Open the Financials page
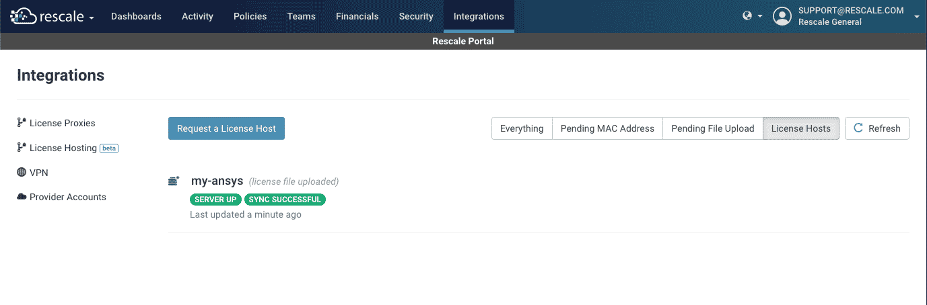Viewport: 927px width, 305px height. 357,16
